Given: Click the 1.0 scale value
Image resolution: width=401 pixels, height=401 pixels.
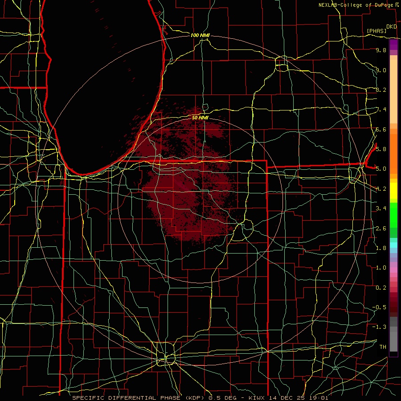Looking at the screenshot, I should tap(381, 267).
